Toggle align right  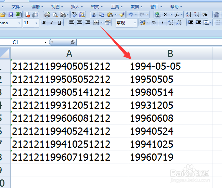pos(88,23)
